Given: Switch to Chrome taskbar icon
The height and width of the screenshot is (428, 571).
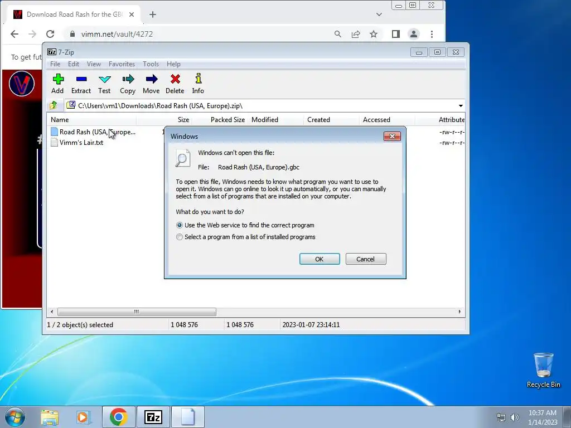Looking at the screenshot, I should point(118,417).
